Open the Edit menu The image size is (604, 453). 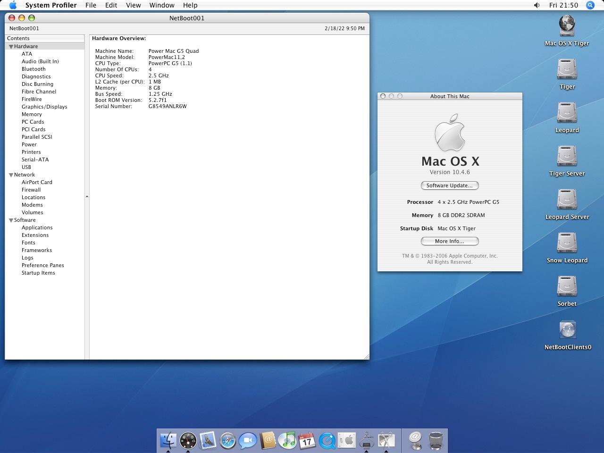111,5
